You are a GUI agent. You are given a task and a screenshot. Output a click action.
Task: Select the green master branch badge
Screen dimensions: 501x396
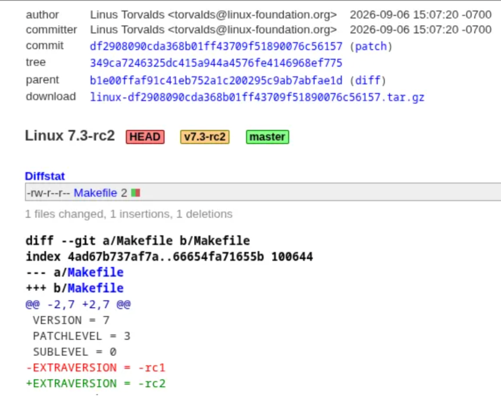pos(268,137)
